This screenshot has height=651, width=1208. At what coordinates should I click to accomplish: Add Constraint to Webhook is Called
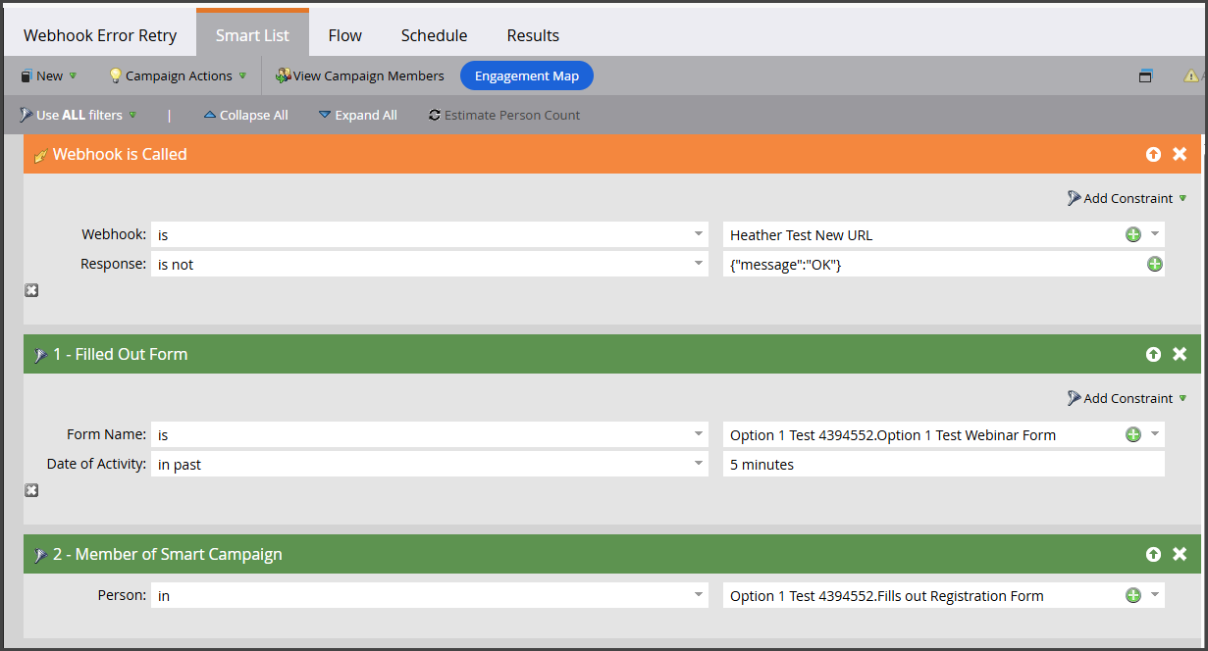(x=1128, y=198)
